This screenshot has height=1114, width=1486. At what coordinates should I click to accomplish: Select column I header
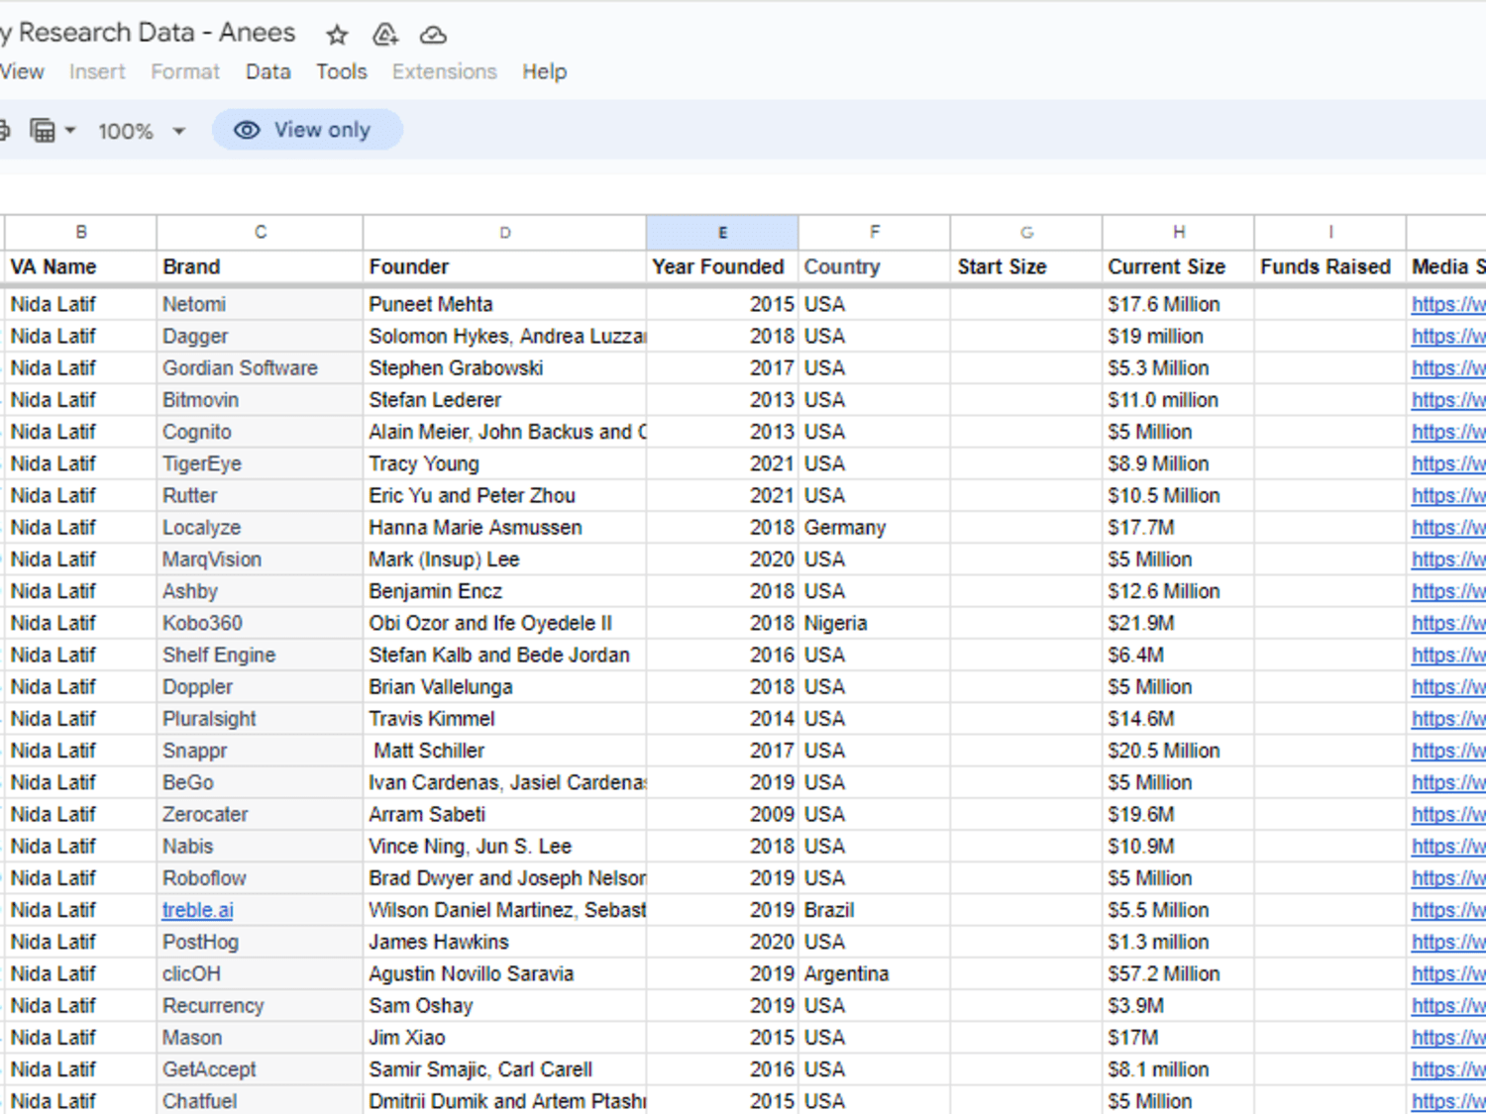[x=1330, y=233]
